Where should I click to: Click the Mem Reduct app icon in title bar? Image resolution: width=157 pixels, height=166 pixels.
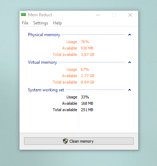(x=23, y=15)
